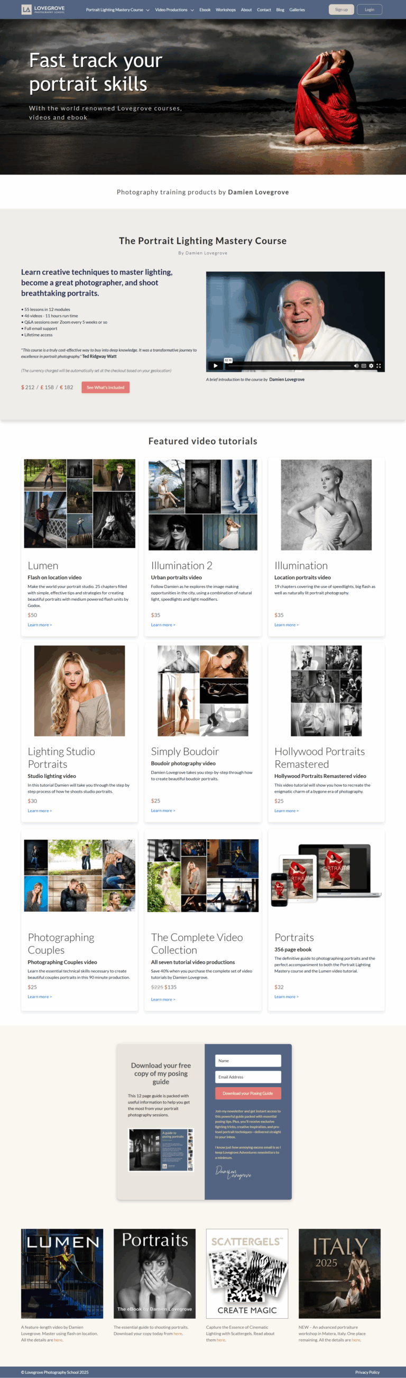Open the Contact menu item
406x1378 pixels.
click(264, 10)
